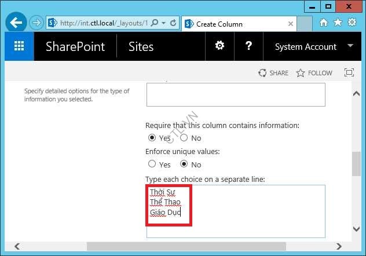Open the Sites link in header
The height and width of the screenshot is (256, 366).
(x=141, y=47)
